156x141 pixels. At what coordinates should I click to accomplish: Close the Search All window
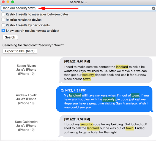[3, 2]
